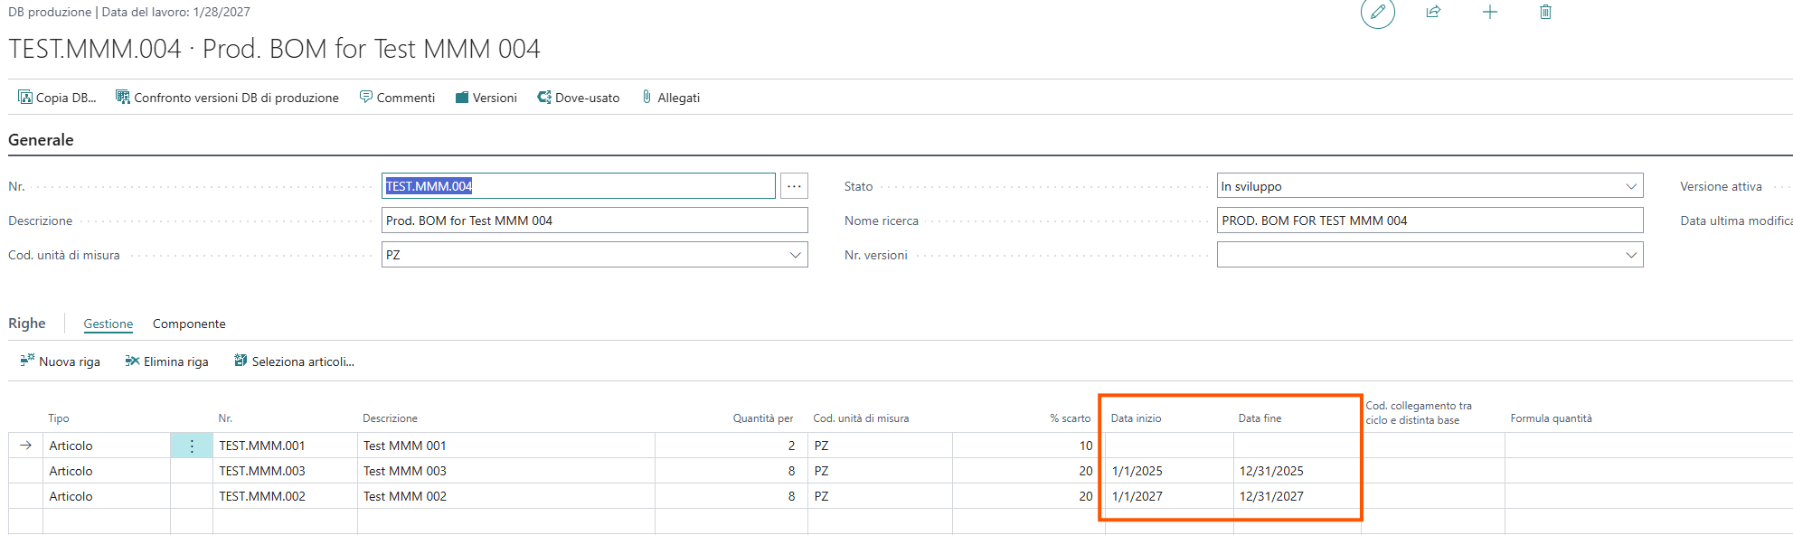Select the Gestione tab
Screen dimensions: 1793x535
coord(109,324)
